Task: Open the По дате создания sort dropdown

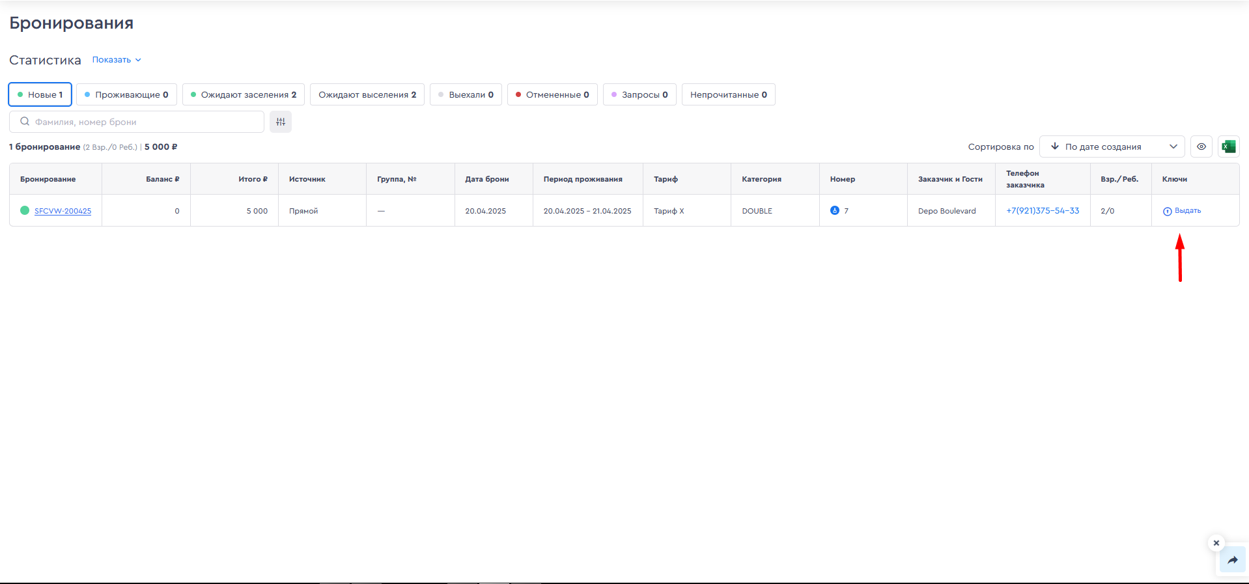Action: pyautogui.click(x=1112, y=146)
